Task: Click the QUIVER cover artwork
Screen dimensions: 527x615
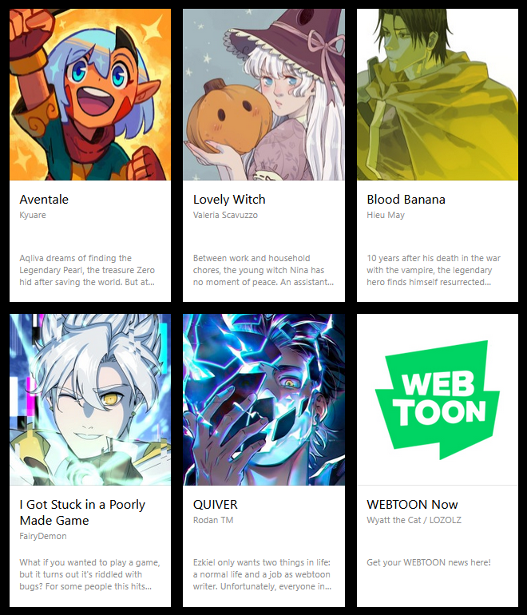Action: point(263,399)
